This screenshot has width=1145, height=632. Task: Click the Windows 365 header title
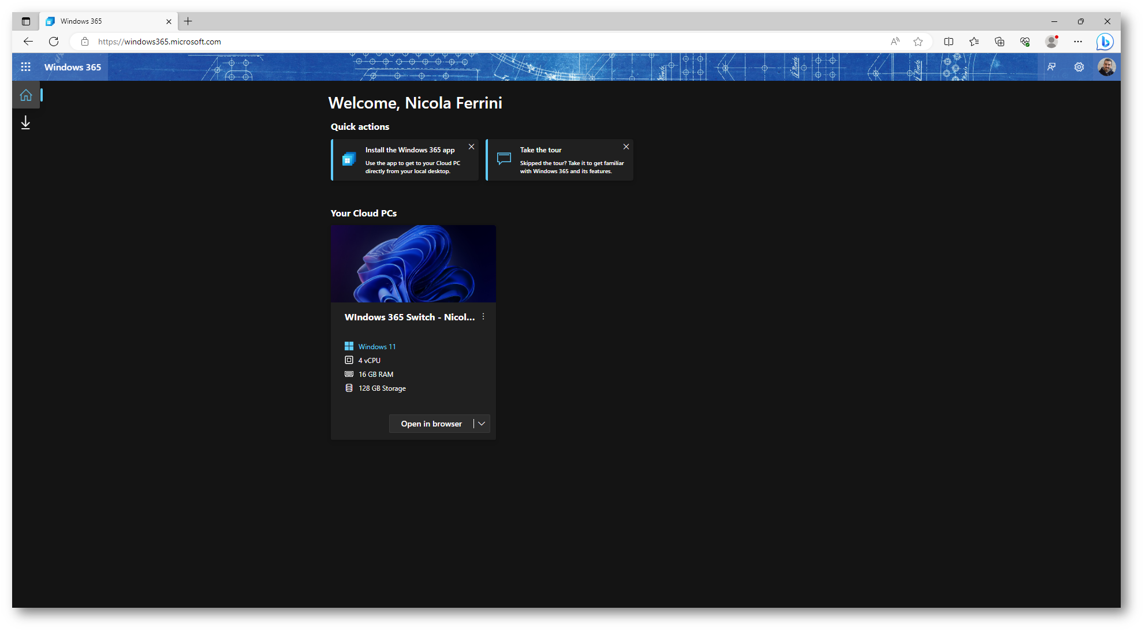(x=73, y=67)
